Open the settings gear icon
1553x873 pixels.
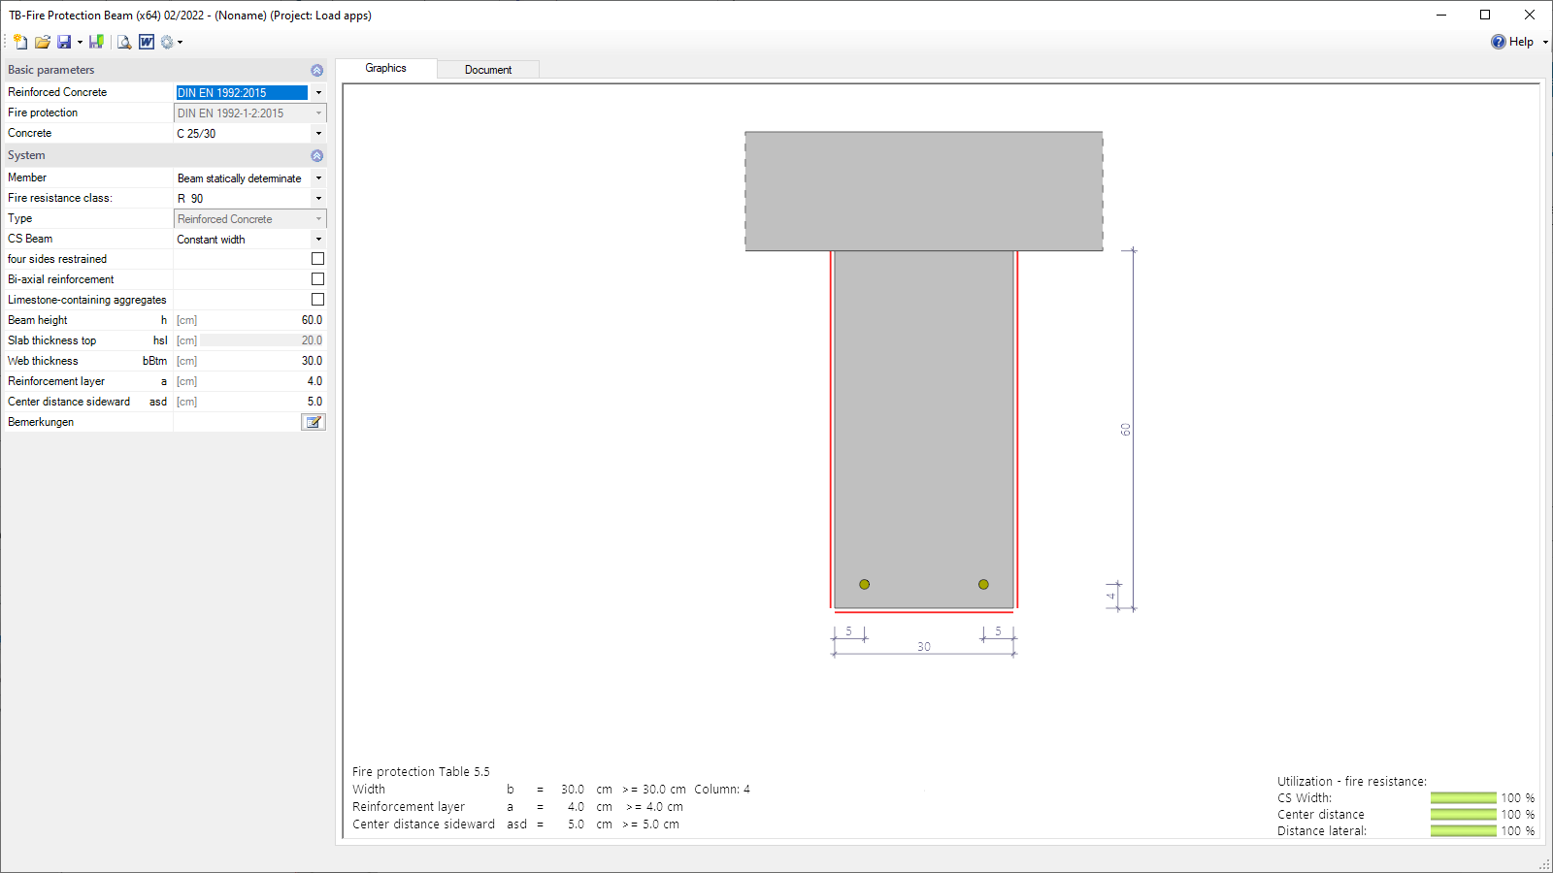point(167,42)
